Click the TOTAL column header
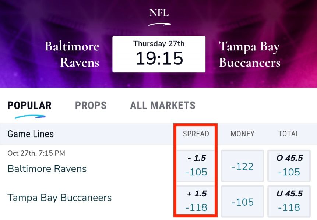This screenshot has height=220, width=317. [x=289, y=134]
